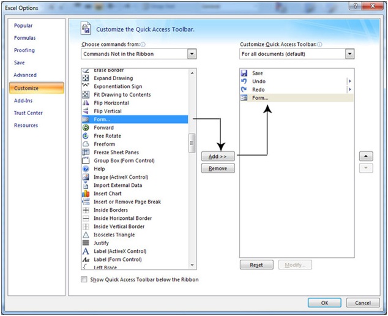Select the Undo icon in toolbar list
This screenshot has height=316, width=388.
tap(244, 81)
